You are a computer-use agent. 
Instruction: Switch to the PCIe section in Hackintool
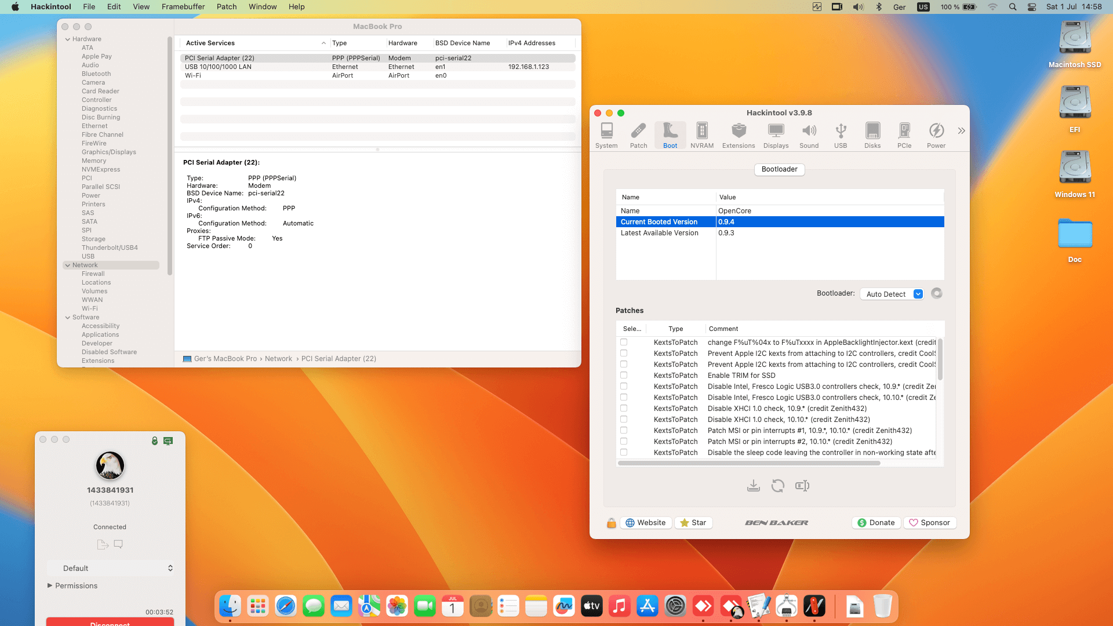904,135
